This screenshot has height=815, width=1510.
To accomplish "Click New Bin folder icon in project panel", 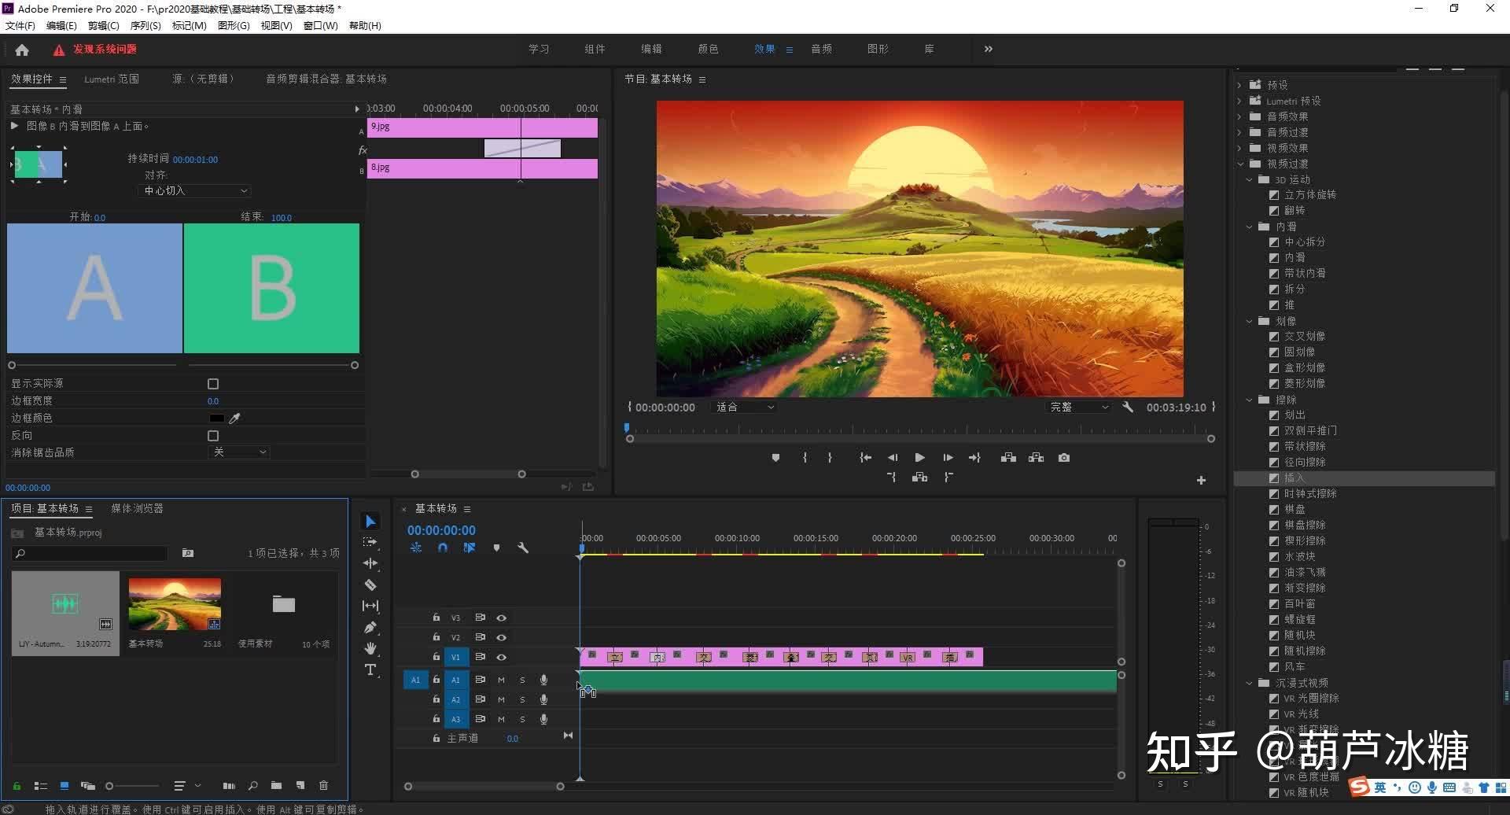I will coord(276,785).
